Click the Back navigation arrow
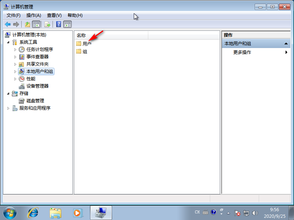Viewport: 294px width, 220px height. [x=8, y=24]
